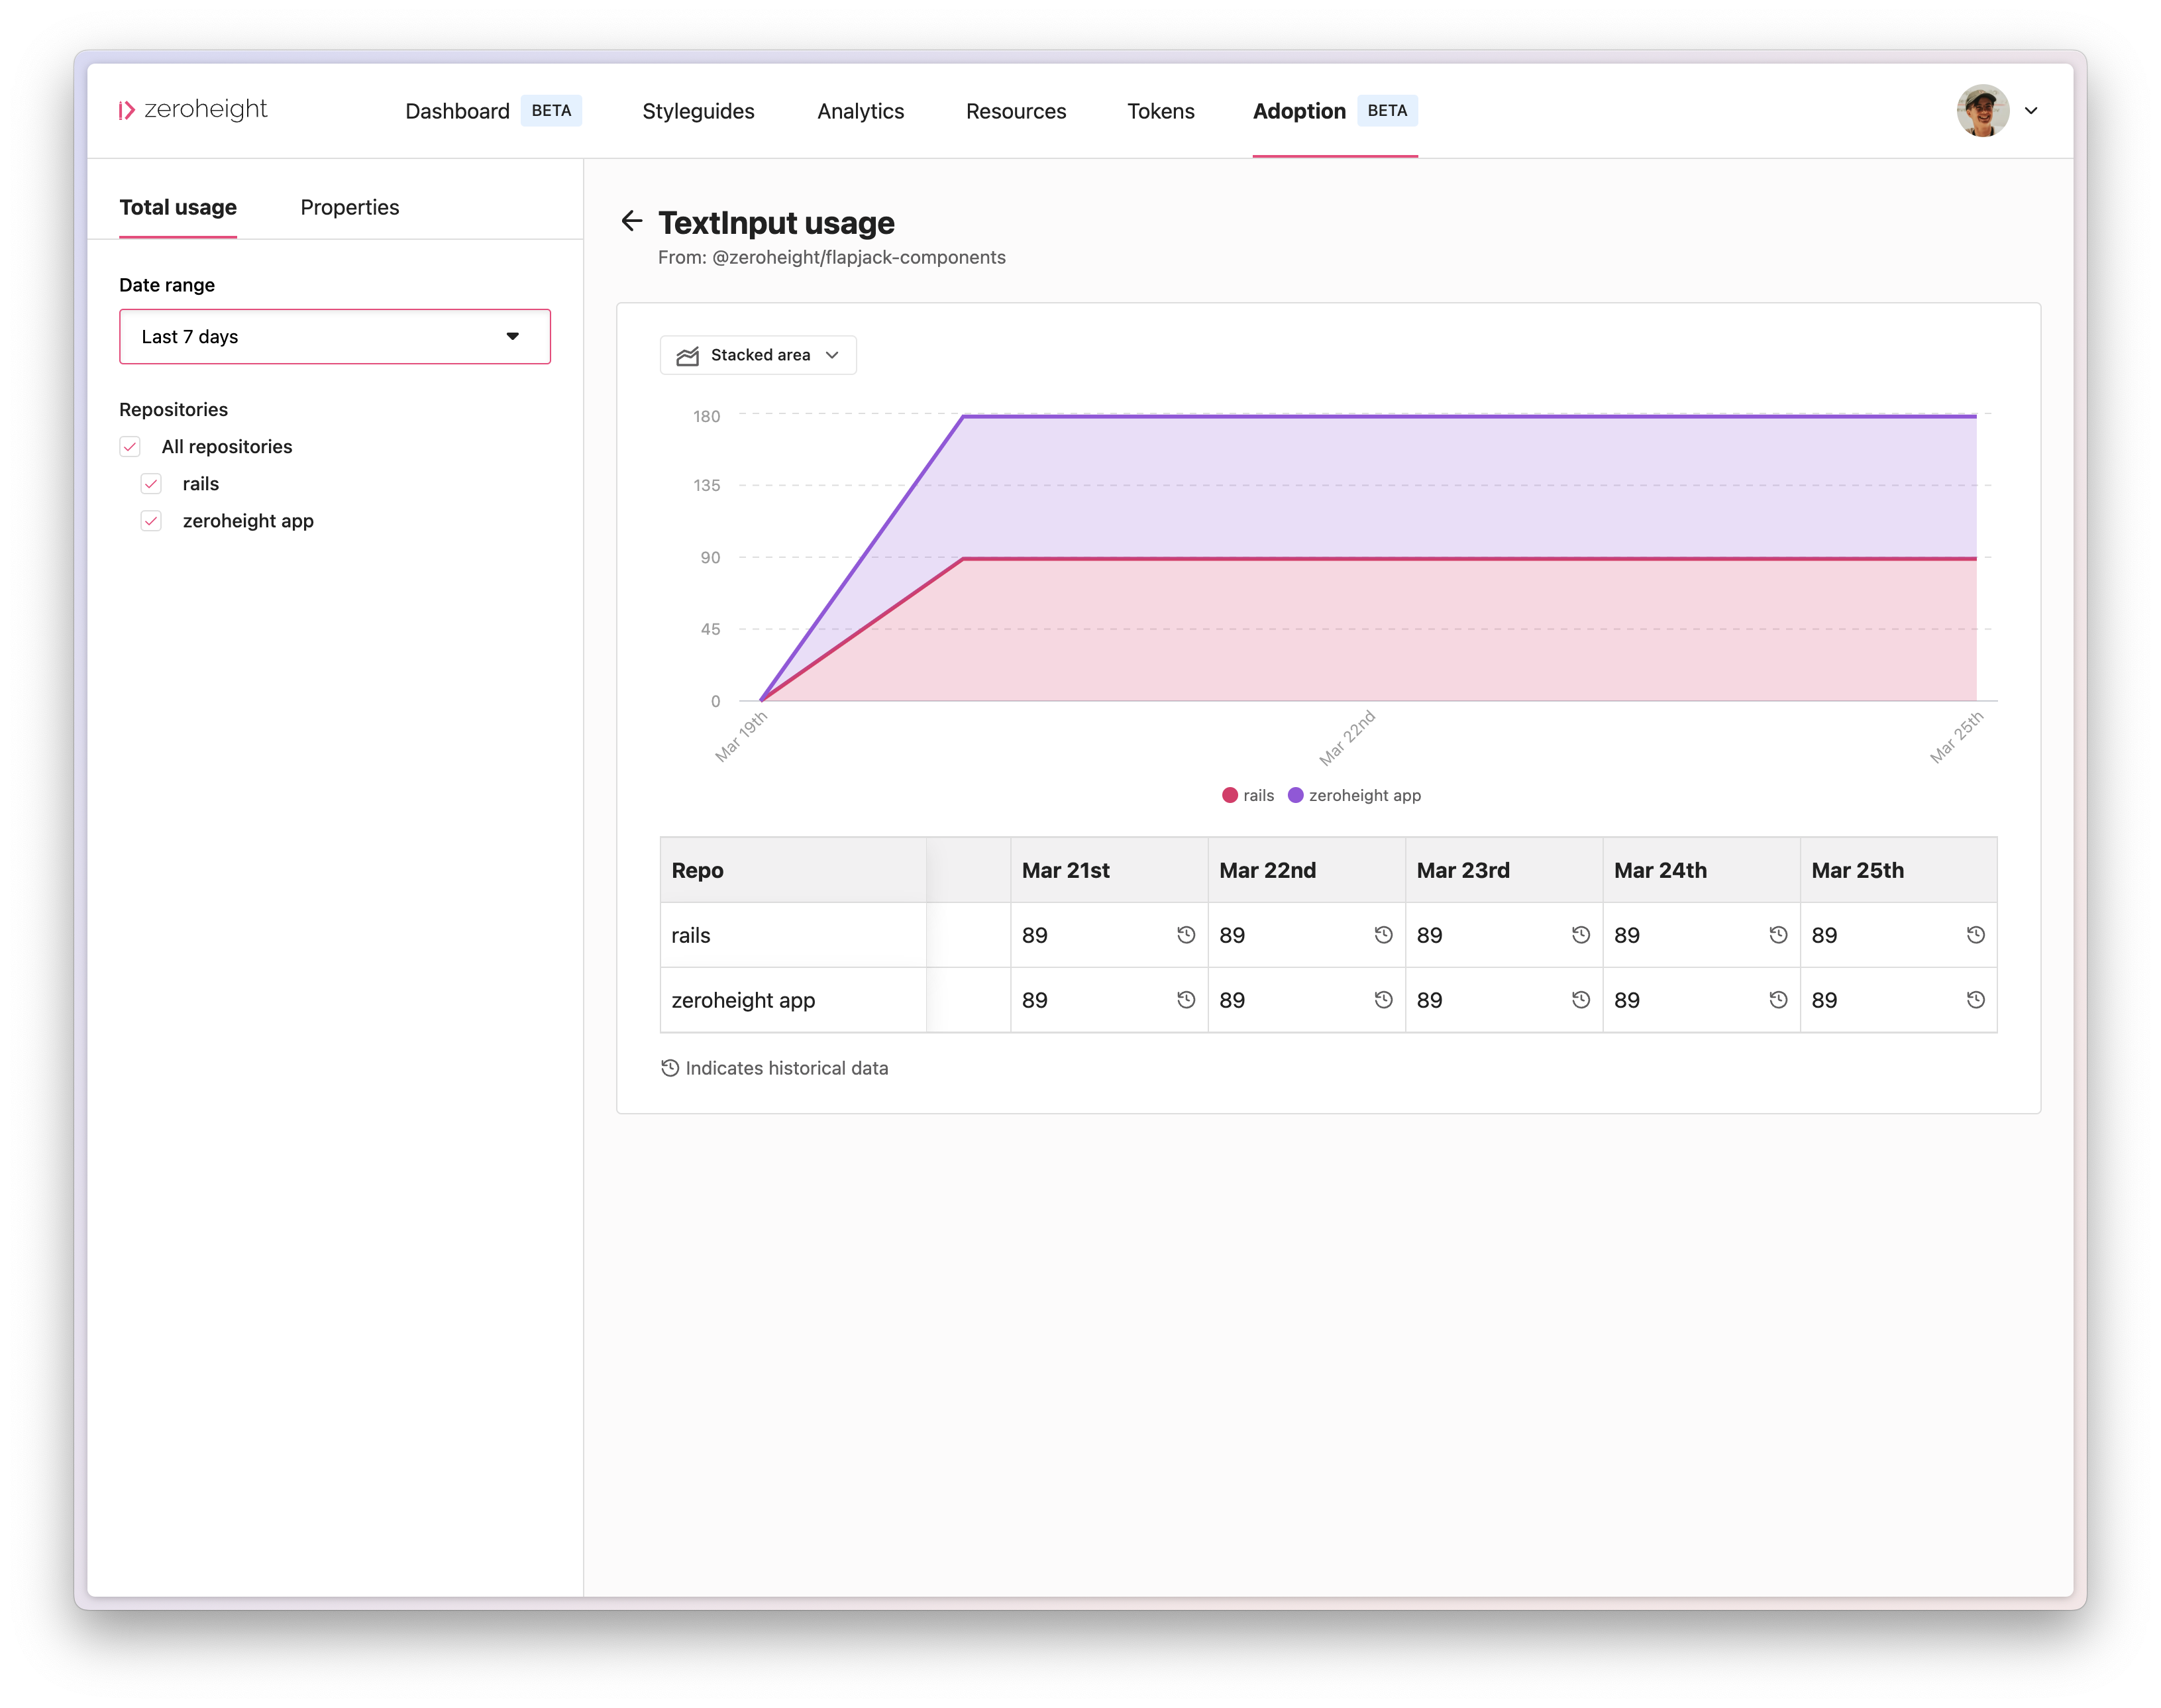
Task: Toggle rails series in chart legend
Action: [1248, 795]
